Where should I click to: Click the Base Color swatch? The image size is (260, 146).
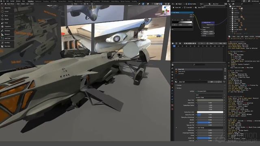coord(210,100)
